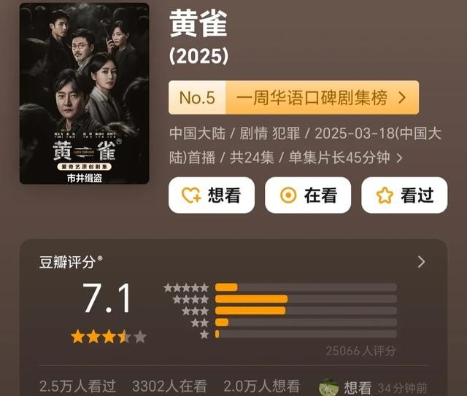Tap the user avatar beside 想看 34分钟前
This screenshot has width=467, height=396.
click(328, 387)
